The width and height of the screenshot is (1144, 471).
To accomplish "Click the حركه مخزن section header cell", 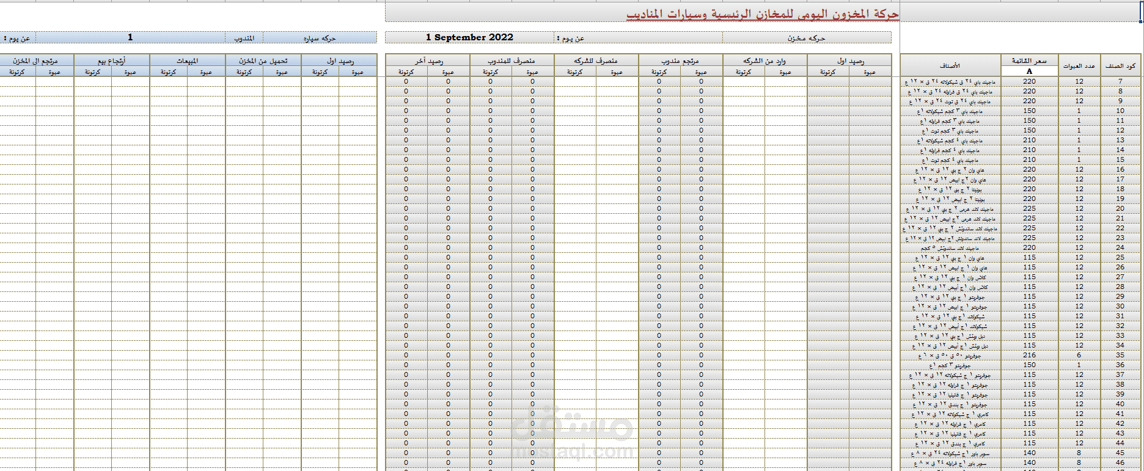I will [x=806, y=38].
